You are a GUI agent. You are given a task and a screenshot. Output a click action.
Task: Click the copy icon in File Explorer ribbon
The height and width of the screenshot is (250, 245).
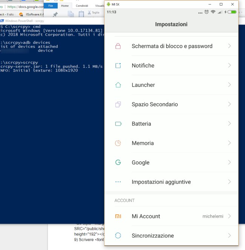click(71, 14)
